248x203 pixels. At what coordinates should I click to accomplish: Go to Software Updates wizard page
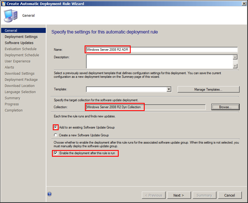tap(19, 43)
